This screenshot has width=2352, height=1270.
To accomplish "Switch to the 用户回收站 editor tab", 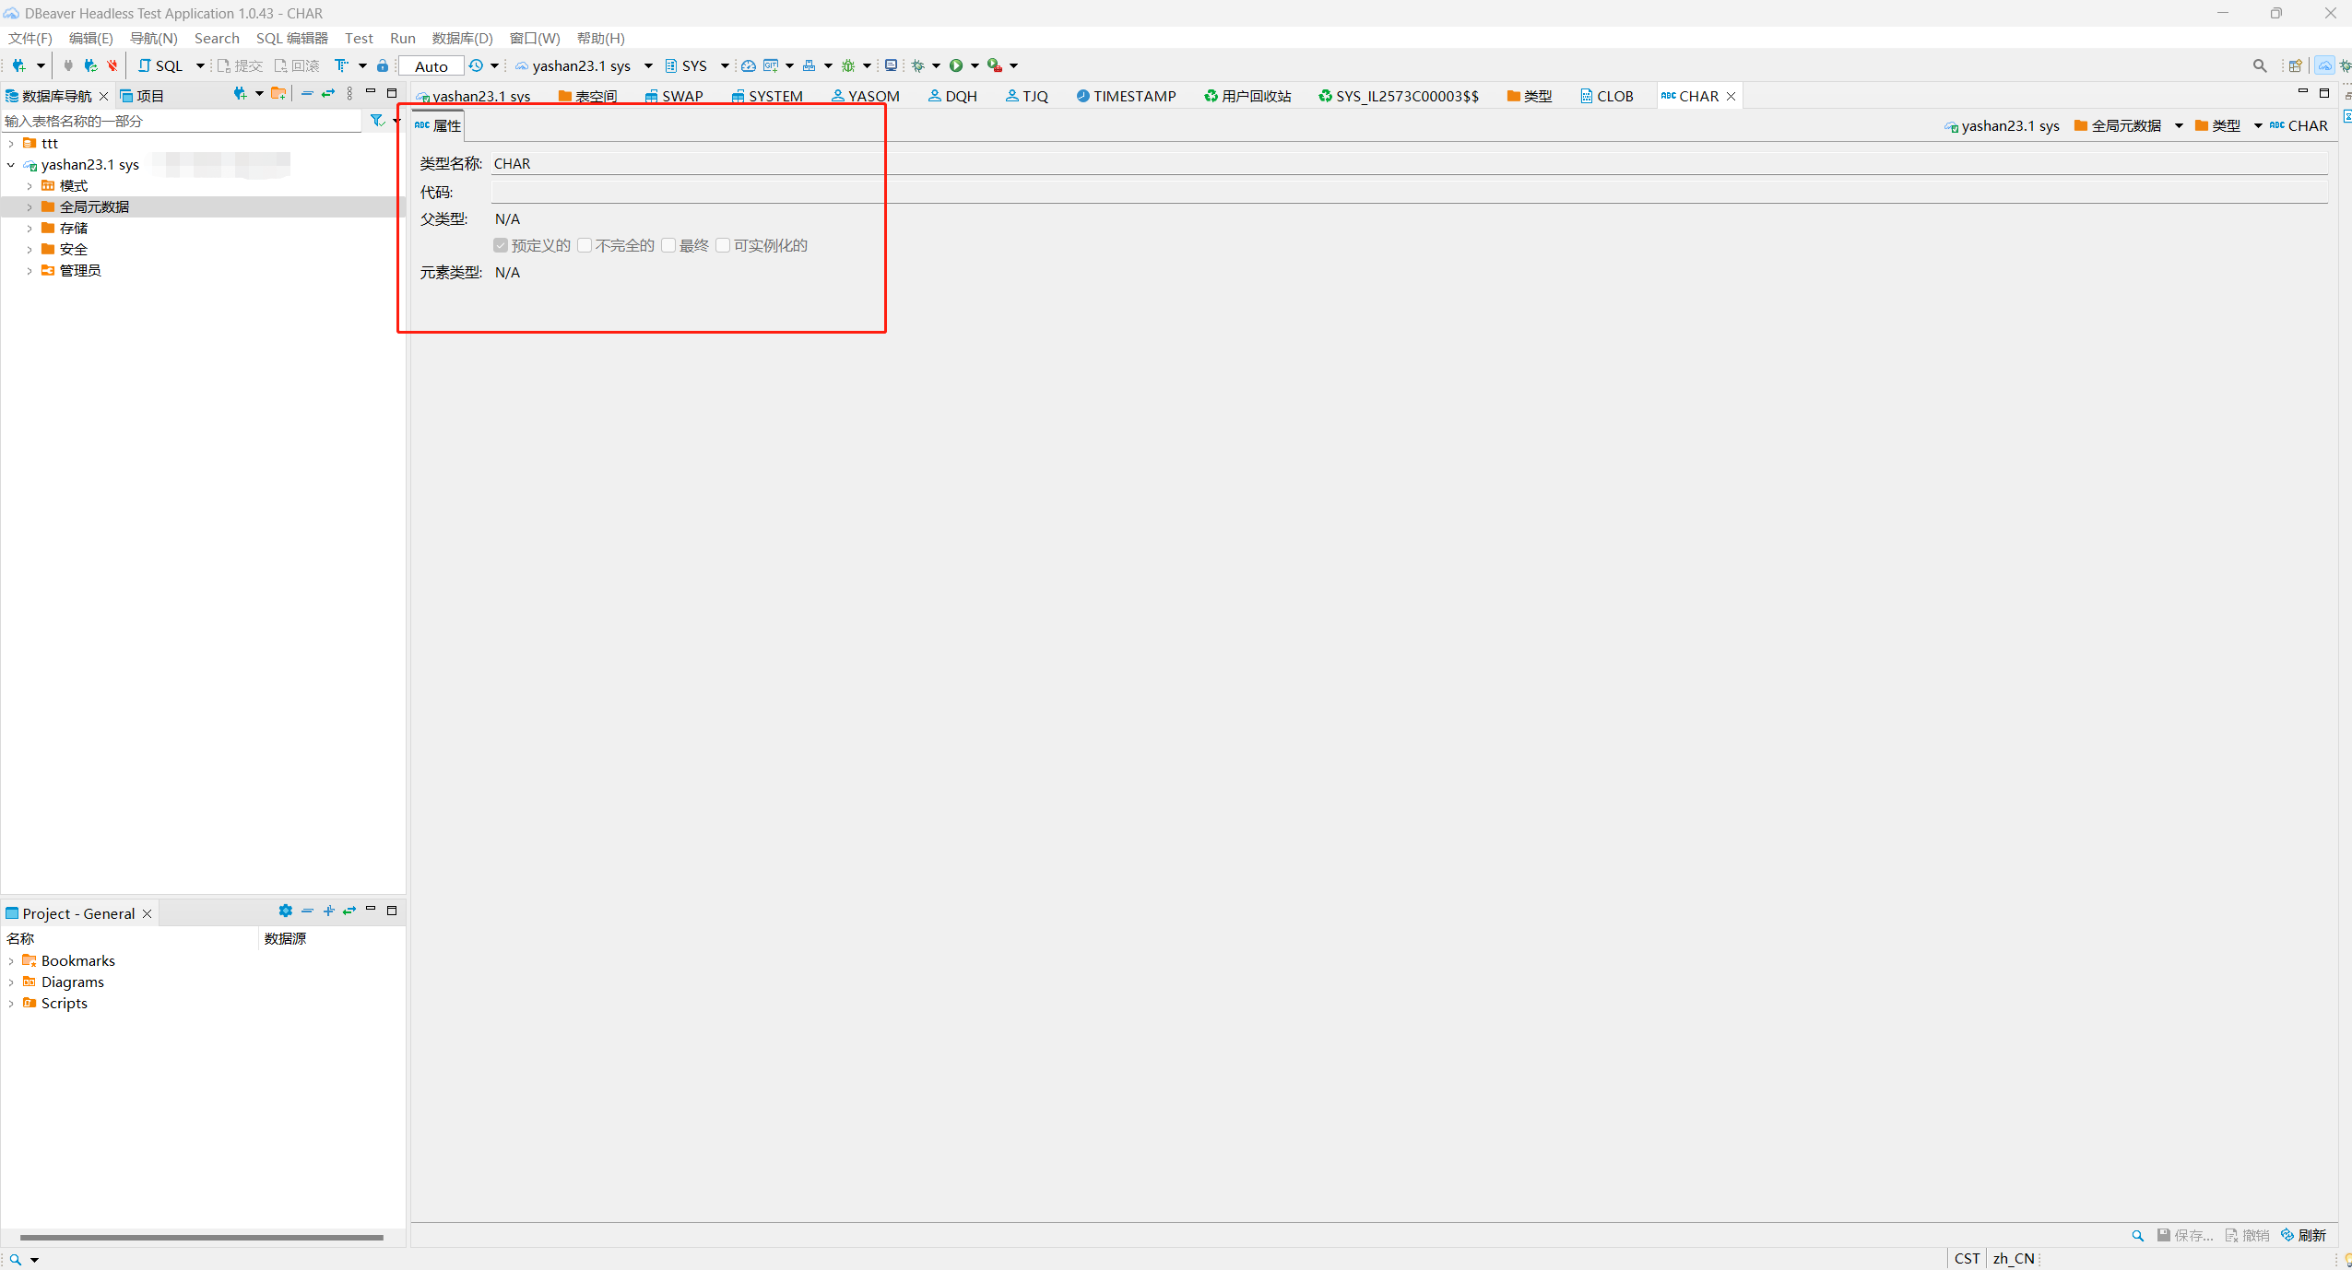I will 1247,96.
